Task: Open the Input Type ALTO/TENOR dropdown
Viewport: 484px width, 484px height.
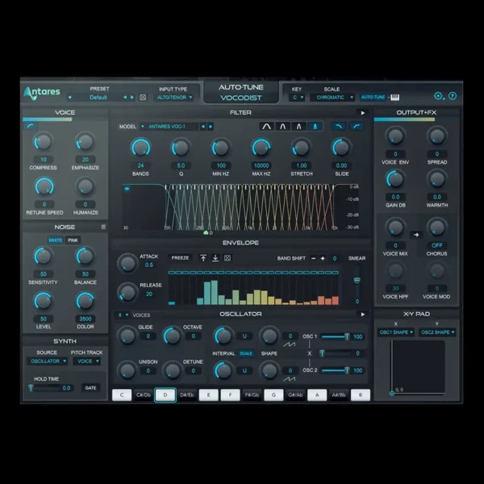Action: [x=174, y=98]
